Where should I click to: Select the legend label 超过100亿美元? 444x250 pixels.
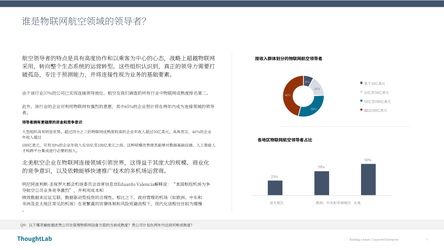pos(375,111)
